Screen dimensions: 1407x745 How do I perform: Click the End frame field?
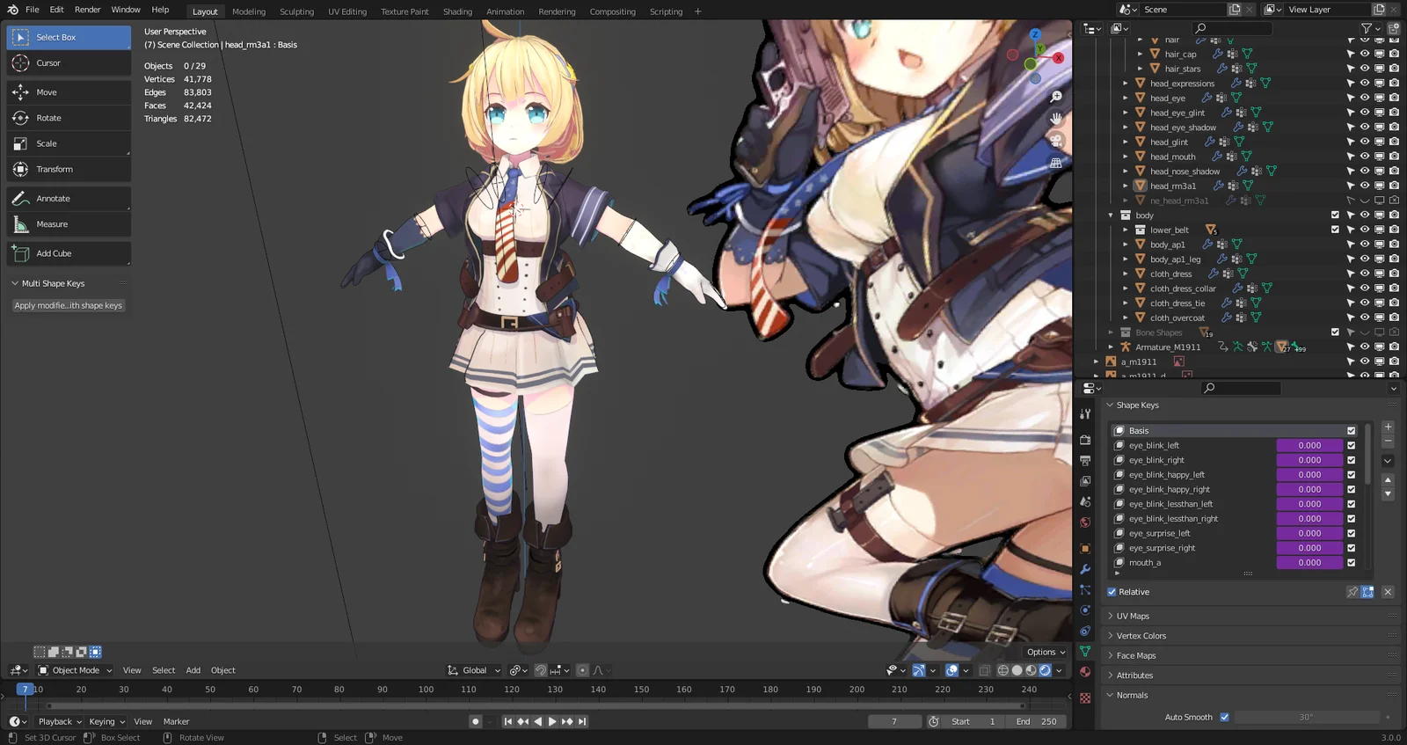(1038, 721)
